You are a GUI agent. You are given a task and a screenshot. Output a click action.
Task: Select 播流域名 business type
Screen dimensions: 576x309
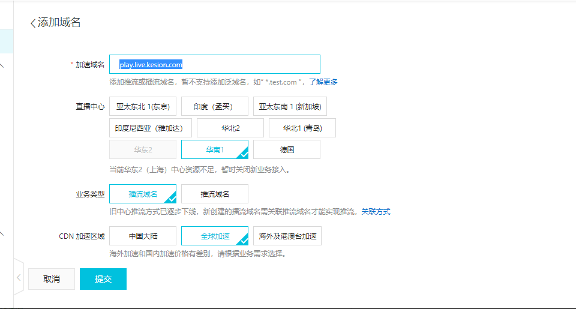[143, 194]
